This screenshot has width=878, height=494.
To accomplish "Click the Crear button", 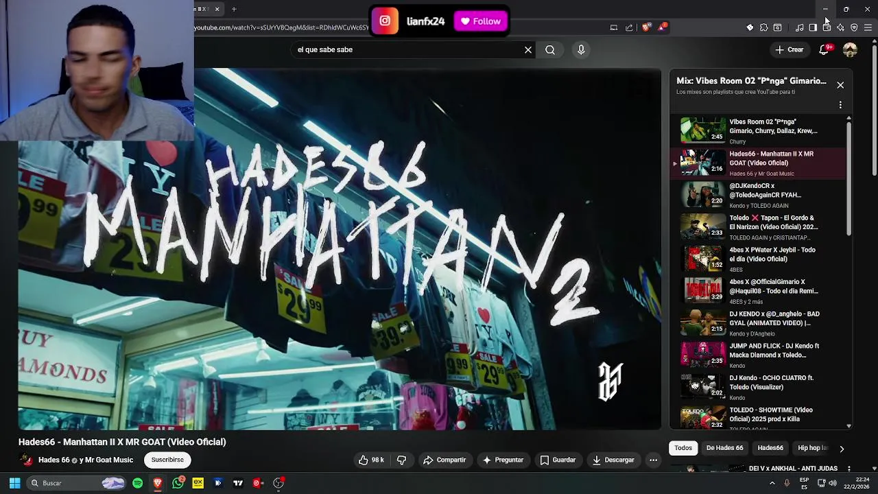I will tap(790, 49).
